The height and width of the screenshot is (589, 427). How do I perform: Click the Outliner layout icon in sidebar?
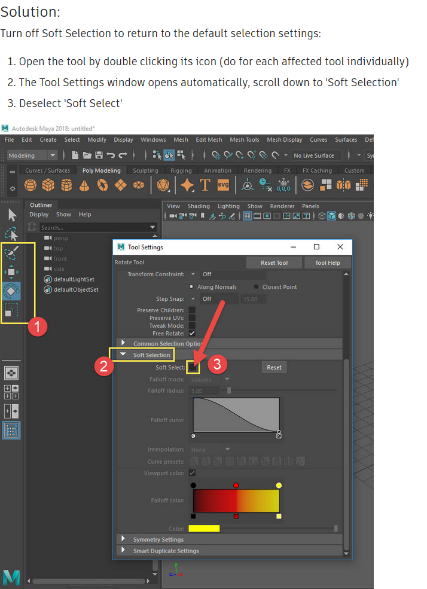click(x=11, y=430)
